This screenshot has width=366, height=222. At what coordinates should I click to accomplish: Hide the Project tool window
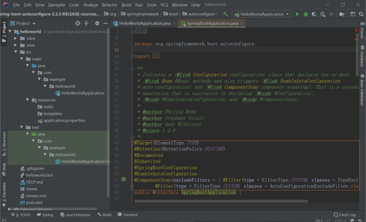click(x=105, y=23)
